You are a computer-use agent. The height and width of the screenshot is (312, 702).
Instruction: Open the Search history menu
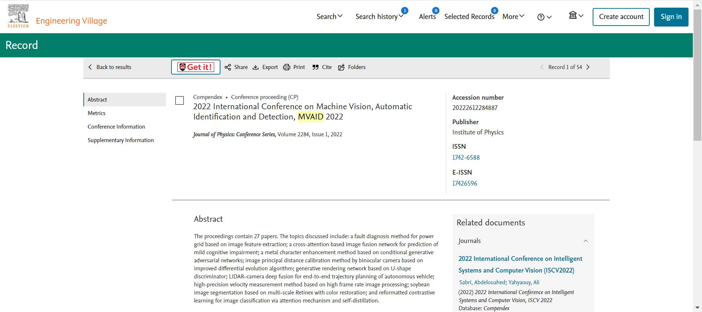click(380, 16)
